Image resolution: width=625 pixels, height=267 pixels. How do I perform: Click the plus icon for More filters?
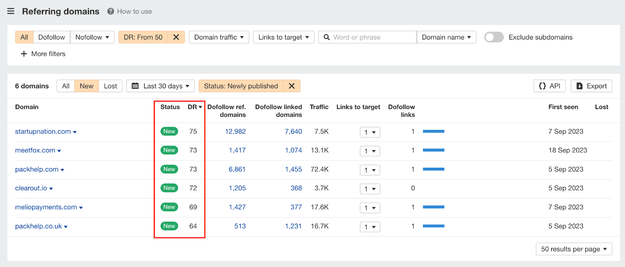[24, 54]
